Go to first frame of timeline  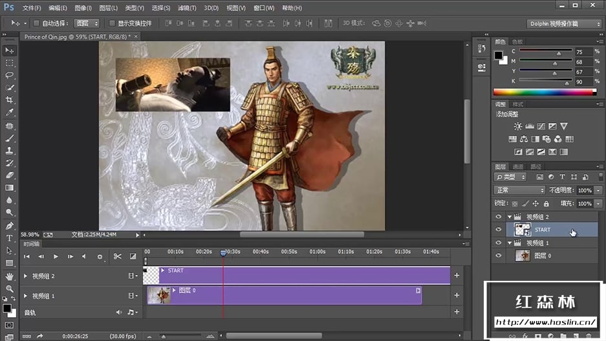(x=27, y=256)
